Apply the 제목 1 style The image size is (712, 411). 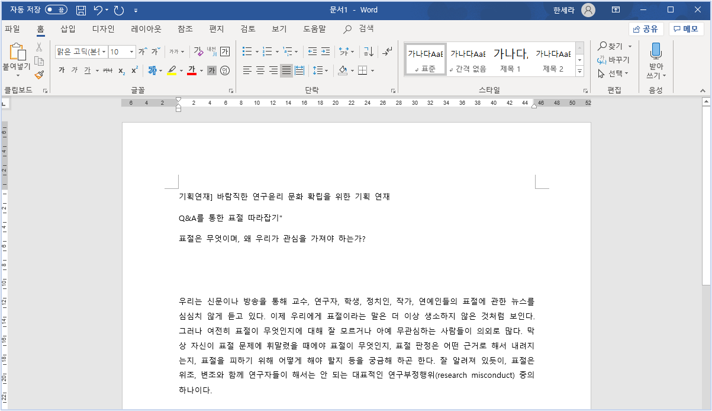[510, 60]
